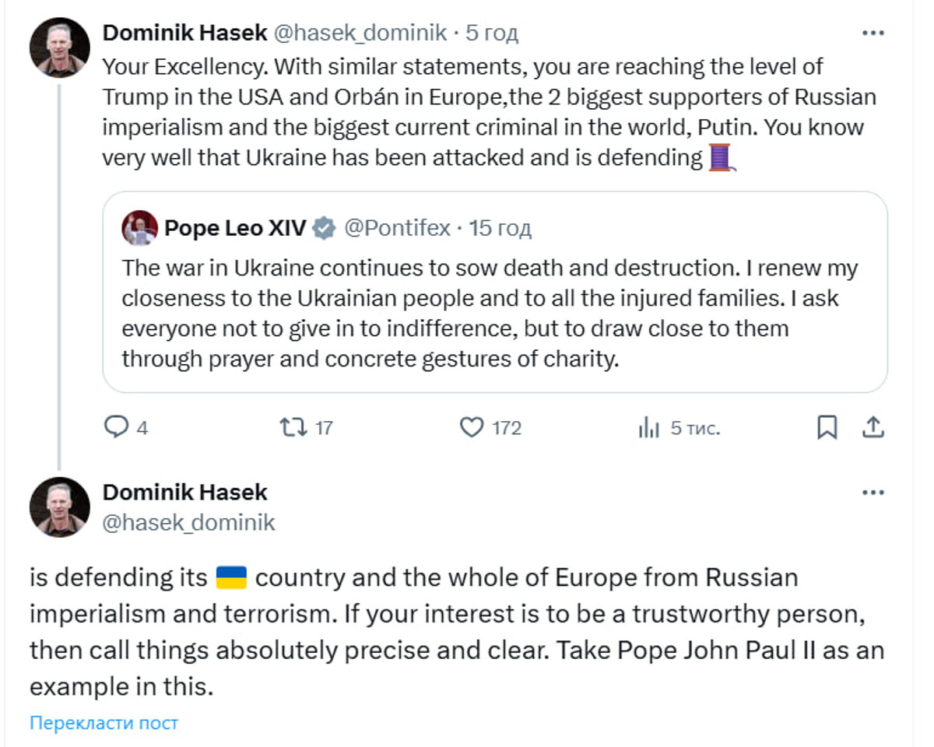Viewport: 934px width, 747px height.
Task: Bookmark the first post
Action: pyautogui.click(x=827, y=427)
